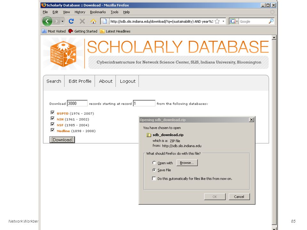Click inside the Google search box

(x=254, y=21)
